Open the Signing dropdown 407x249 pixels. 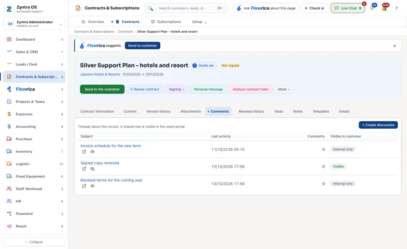point(176,89)
